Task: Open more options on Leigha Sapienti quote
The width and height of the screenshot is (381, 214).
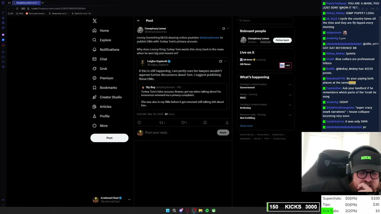Action: click(x=225, y=61)
